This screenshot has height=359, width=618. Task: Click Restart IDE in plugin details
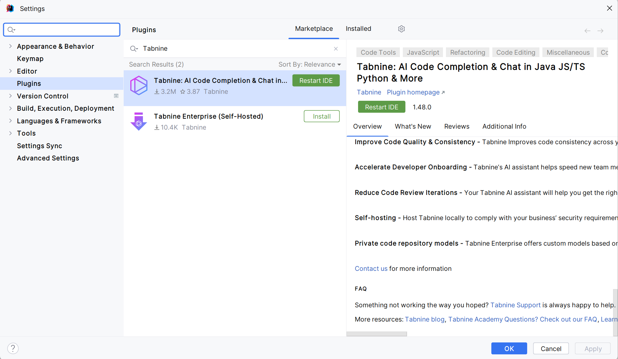[x=382, y=107]
